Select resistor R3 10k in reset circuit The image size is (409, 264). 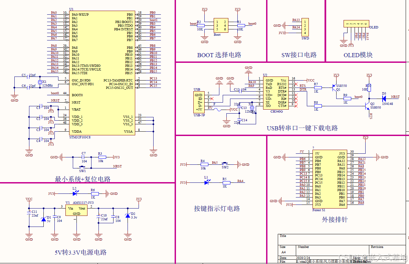tap(102, 157)
